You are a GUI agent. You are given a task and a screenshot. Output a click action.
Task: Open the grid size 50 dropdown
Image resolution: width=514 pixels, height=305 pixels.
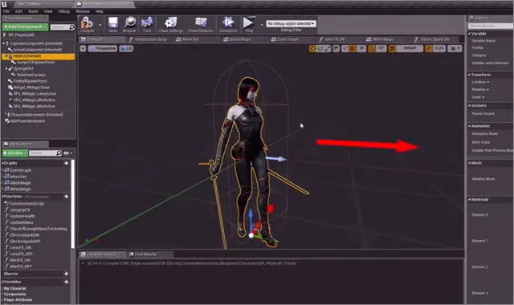tap(361, 48)
